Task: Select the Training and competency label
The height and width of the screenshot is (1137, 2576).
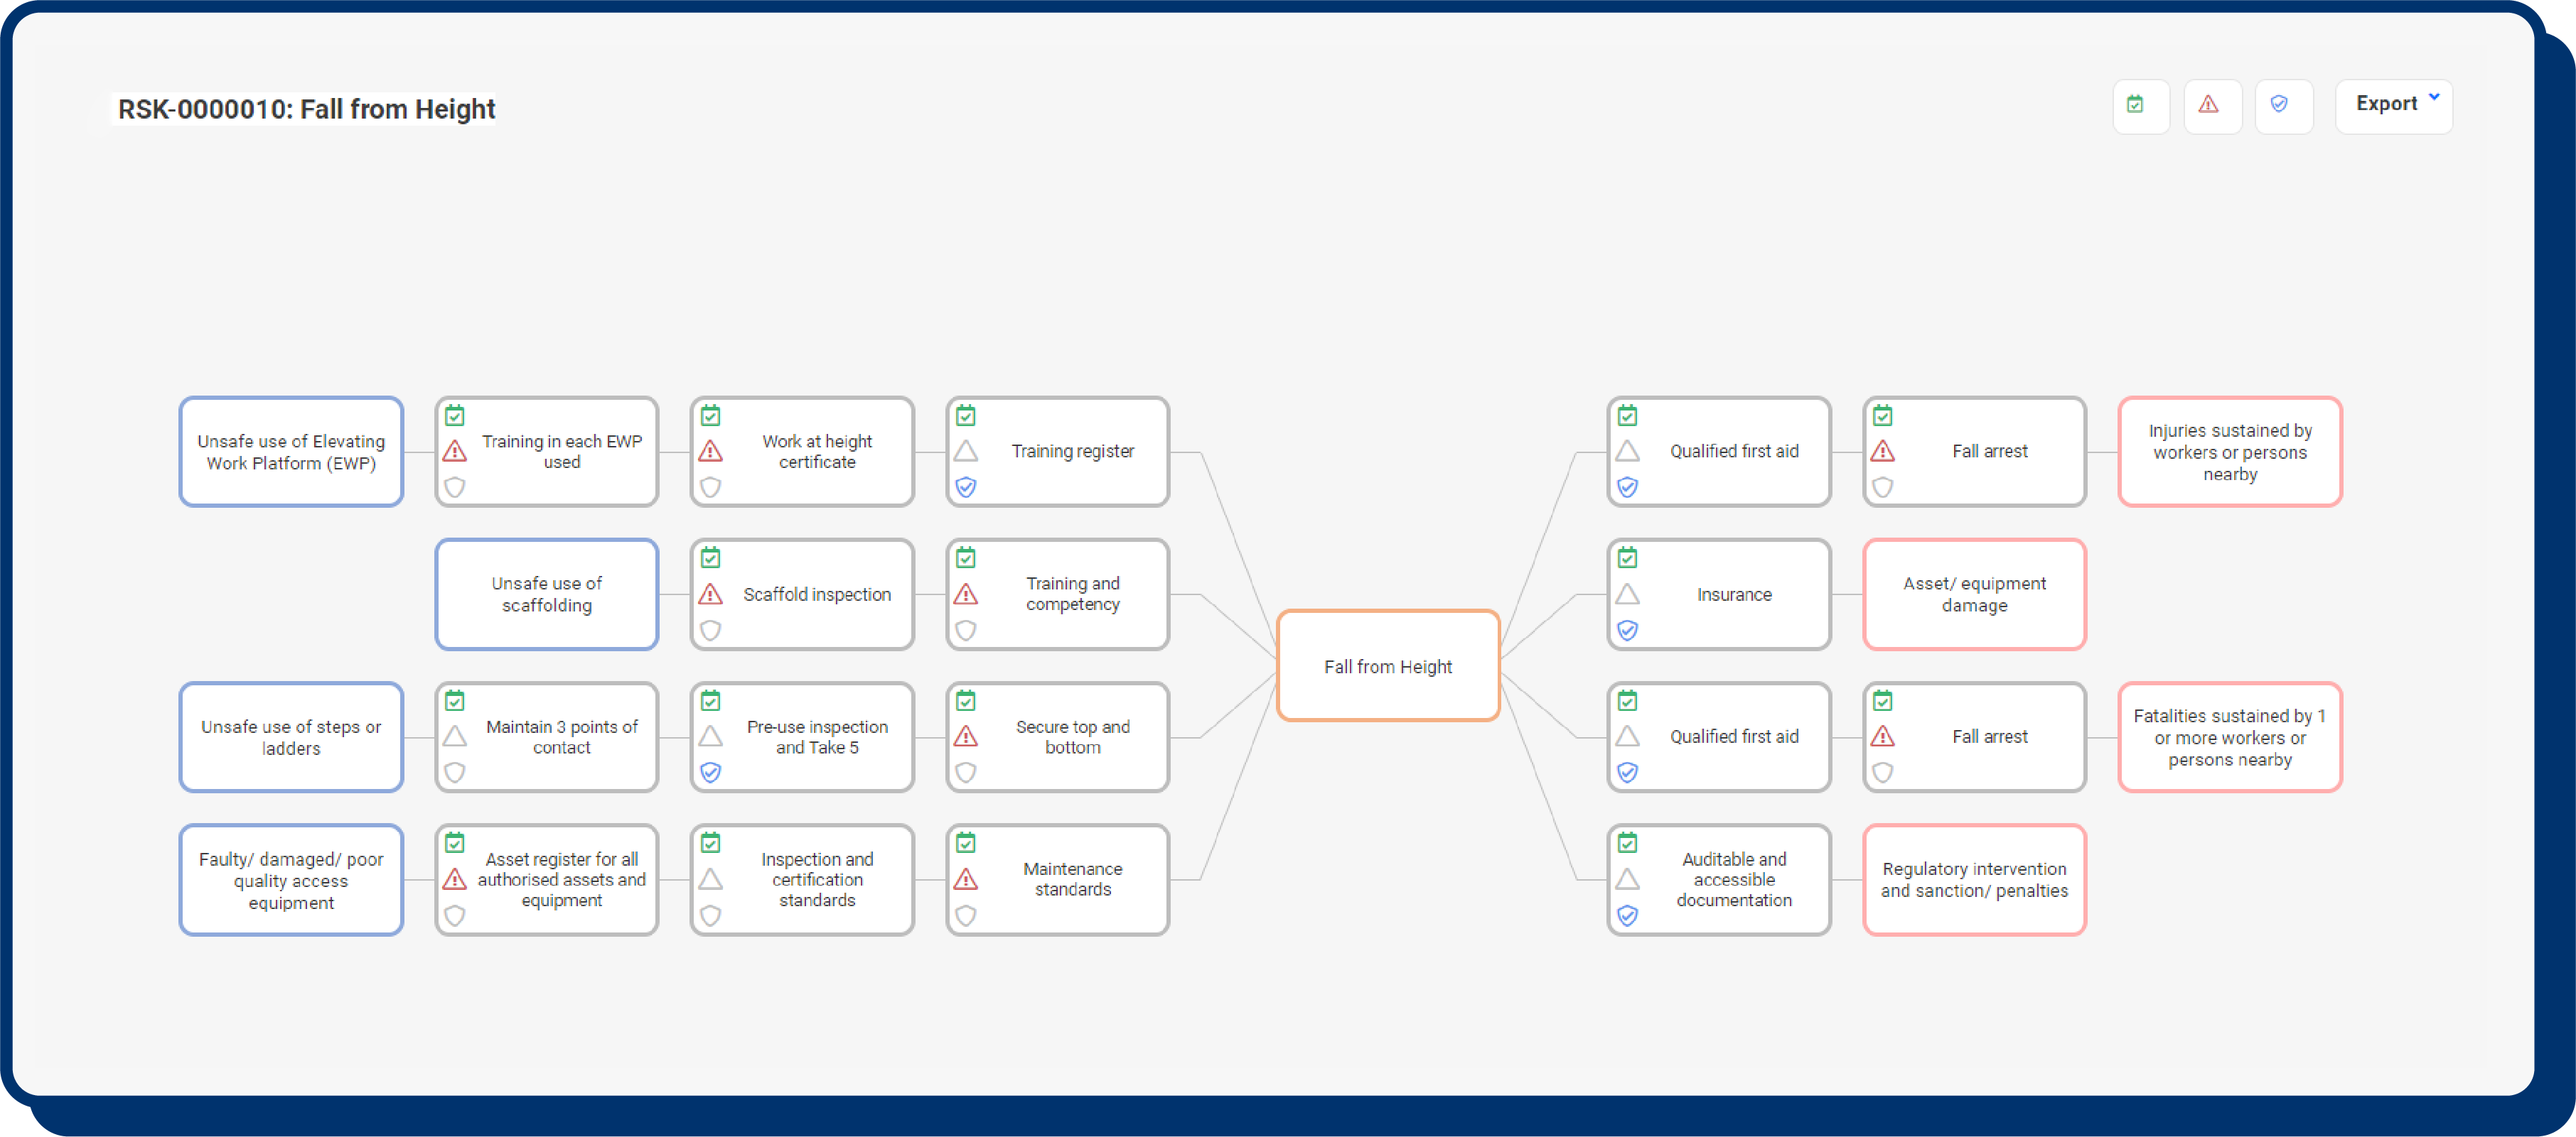Action: [1073, 594]
